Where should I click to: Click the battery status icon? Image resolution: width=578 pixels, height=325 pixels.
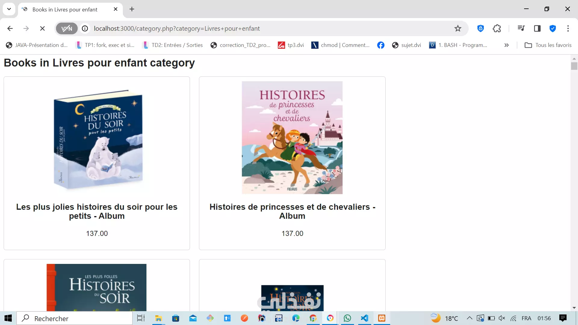(x=491, y=318)
